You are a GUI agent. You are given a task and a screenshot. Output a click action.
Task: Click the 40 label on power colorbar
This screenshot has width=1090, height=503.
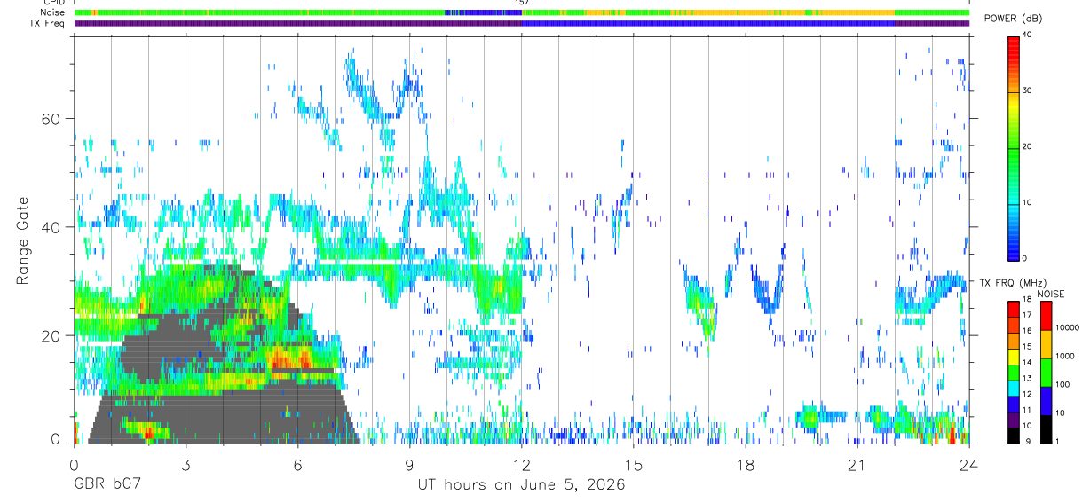click(1027, 35)
